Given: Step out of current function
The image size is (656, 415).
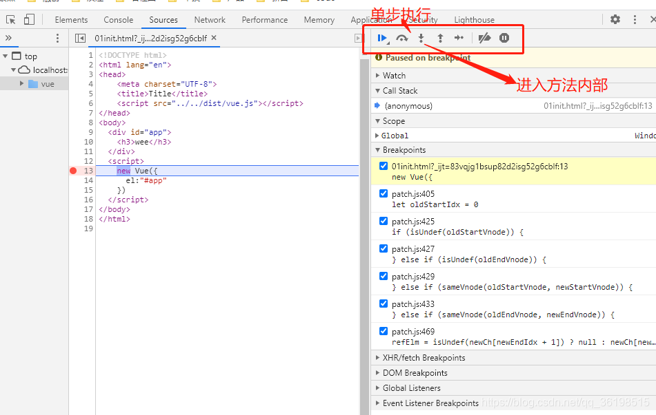Looking at the screenshot, I should pyautogui.click(x=440, y=39).
